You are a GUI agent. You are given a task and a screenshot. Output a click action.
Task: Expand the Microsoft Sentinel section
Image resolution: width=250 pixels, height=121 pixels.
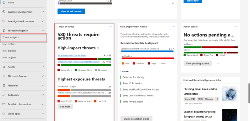coord(42,76)
